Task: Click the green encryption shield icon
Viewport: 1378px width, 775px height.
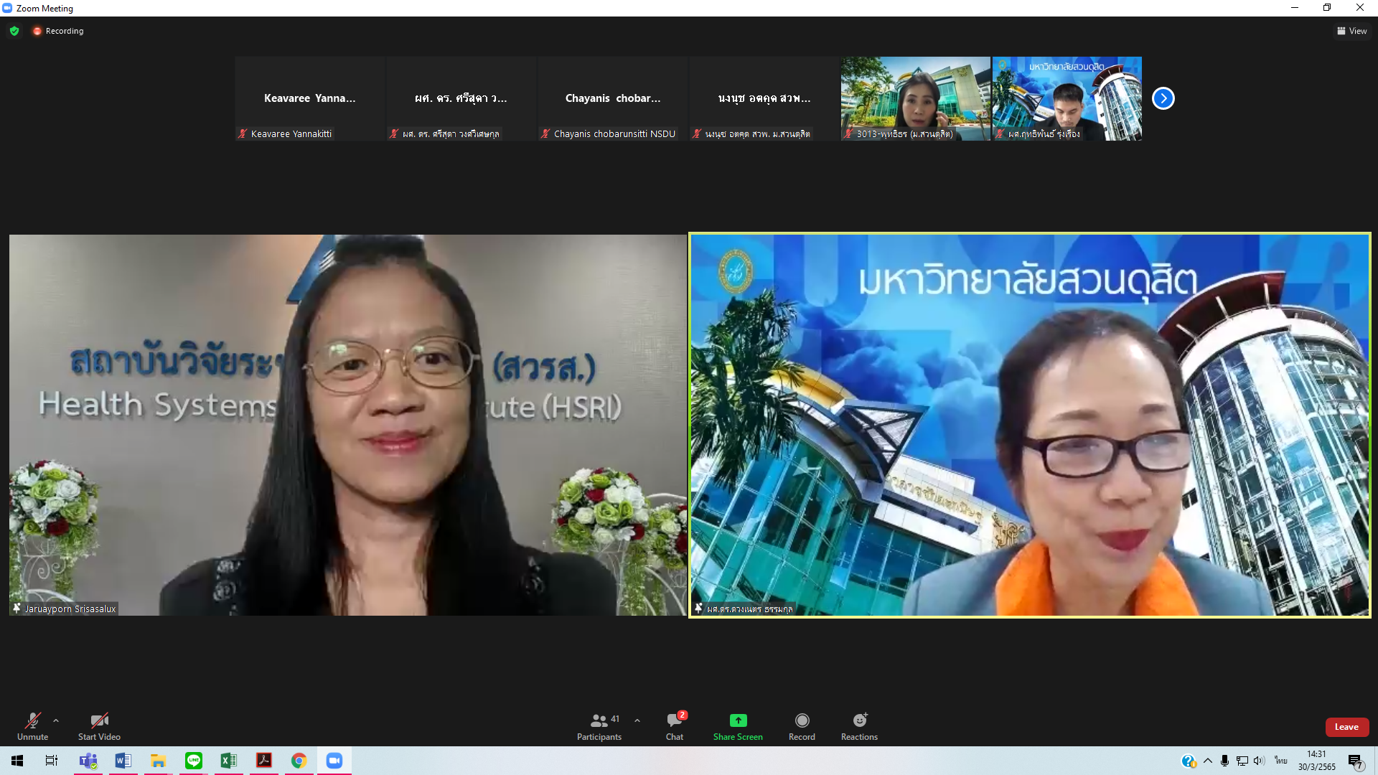Action: pyautogui.click(x=14, y=31)
